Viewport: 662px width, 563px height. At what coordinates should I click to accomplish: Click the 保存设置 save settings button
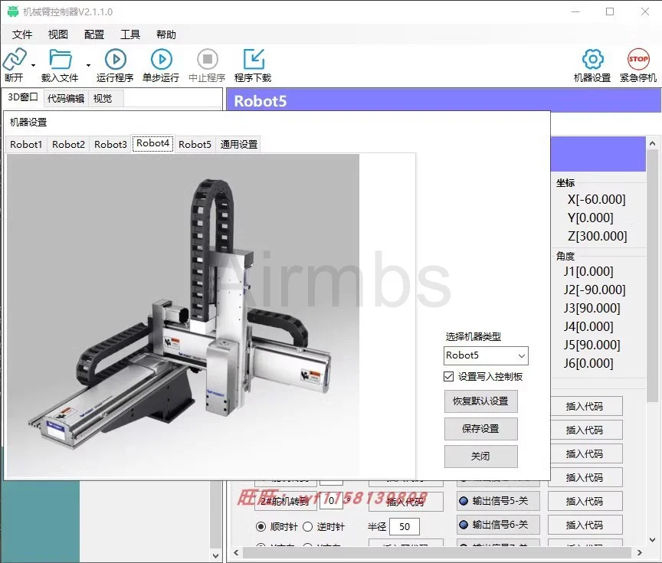(x=480, y=429)
